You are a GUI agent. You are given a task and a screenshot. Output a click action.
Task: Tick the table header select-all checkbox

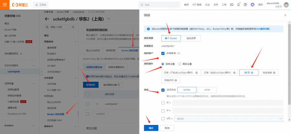(x=88, y=95)
